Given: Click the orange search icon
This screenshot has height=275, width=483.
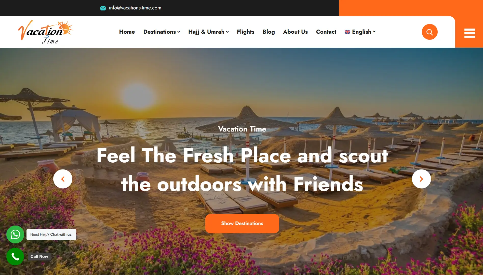Looking at the screenshot, I should tap(430, 32).
